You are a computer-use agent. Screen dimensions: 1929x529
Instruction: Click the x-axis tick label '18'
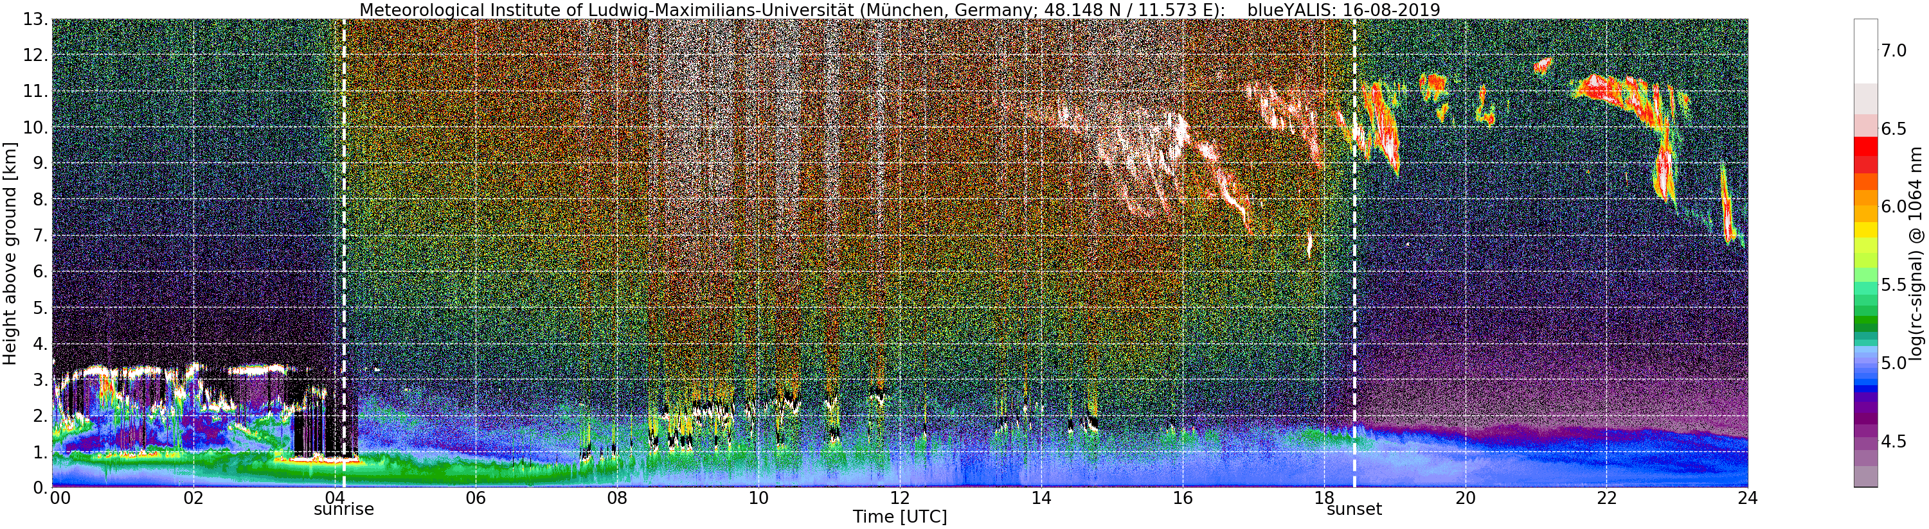point(1323,498)
